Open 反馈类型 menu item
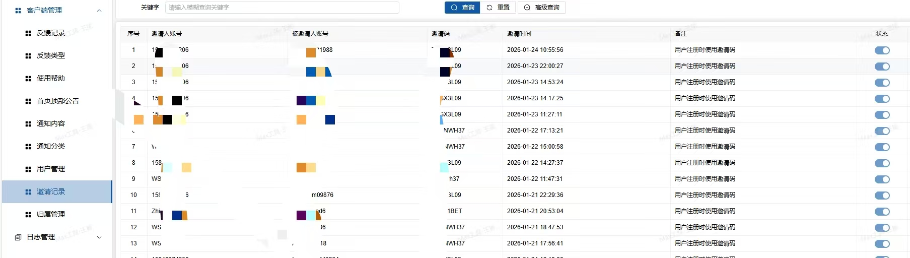 pos(57,56)
